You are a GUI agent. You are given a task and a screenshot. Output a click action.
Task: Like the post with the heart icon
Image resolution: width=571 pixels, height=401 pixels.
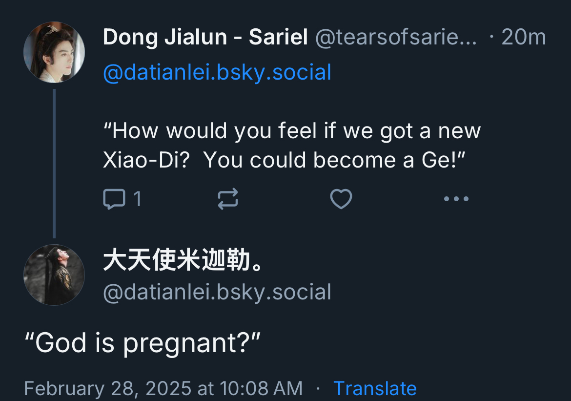[x=341, y=199]
